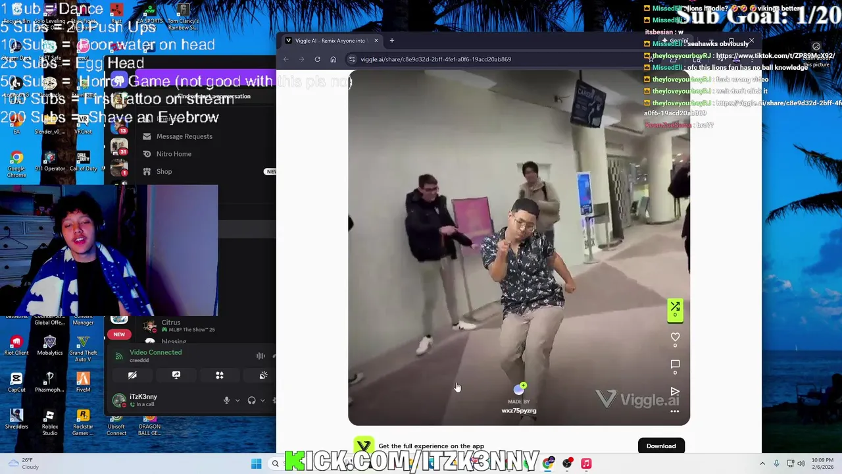This screenshot has width=842, height=474.
Task: Open Phasmophobia desktop shortcut
Action: click(50, 382)
